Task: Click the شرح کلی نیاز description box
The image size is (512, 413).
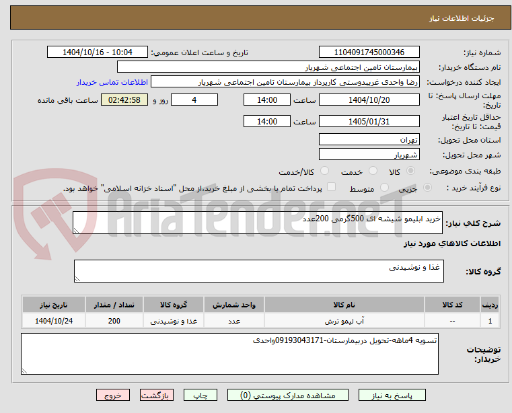Action: [258, 223]
